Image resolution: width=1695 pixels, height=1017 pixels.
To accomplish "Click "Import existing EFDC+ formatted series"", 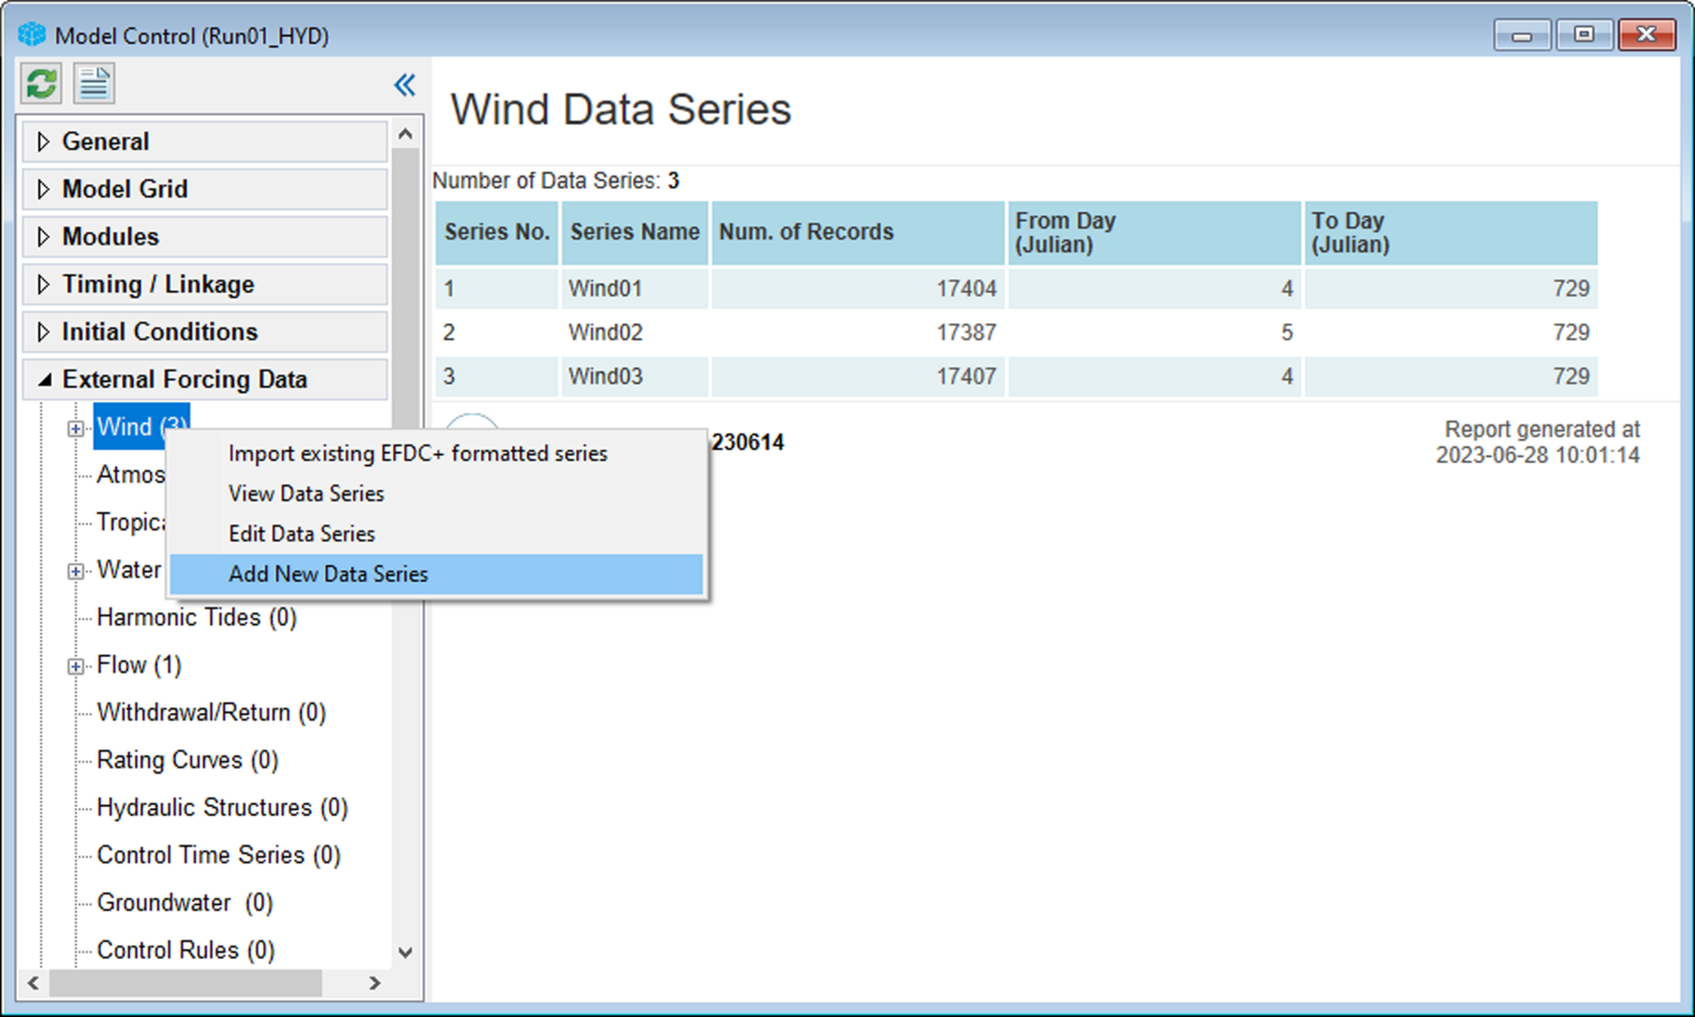I will point(418,452).
